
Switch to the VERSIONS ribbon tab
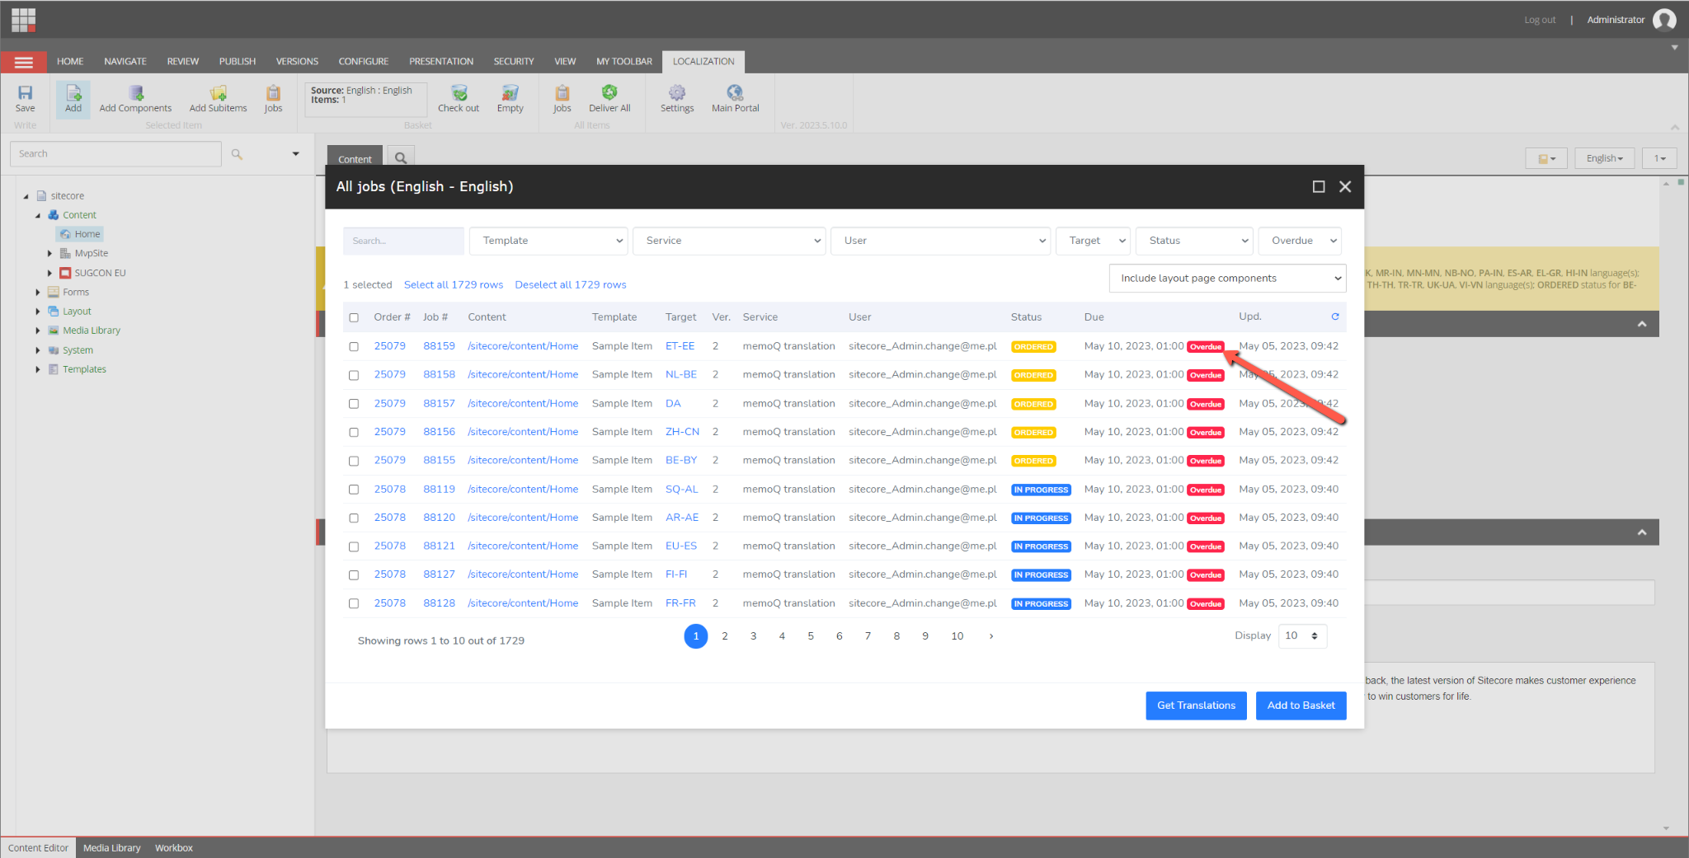(297, 62)
